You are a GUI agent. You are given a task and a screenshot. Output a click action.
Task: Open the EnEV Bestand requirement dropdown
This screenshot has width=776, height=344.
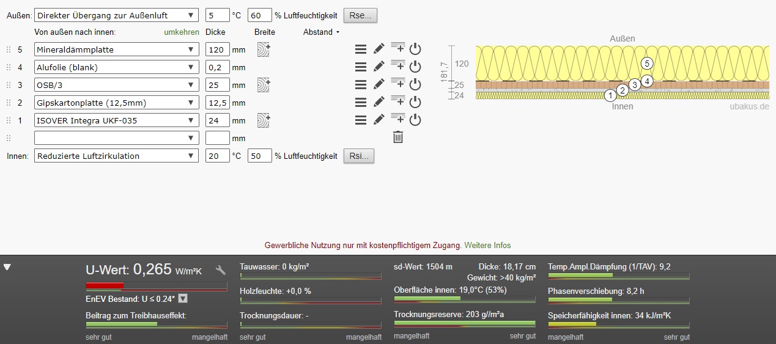pyautogui.click(x=183, y=299)
